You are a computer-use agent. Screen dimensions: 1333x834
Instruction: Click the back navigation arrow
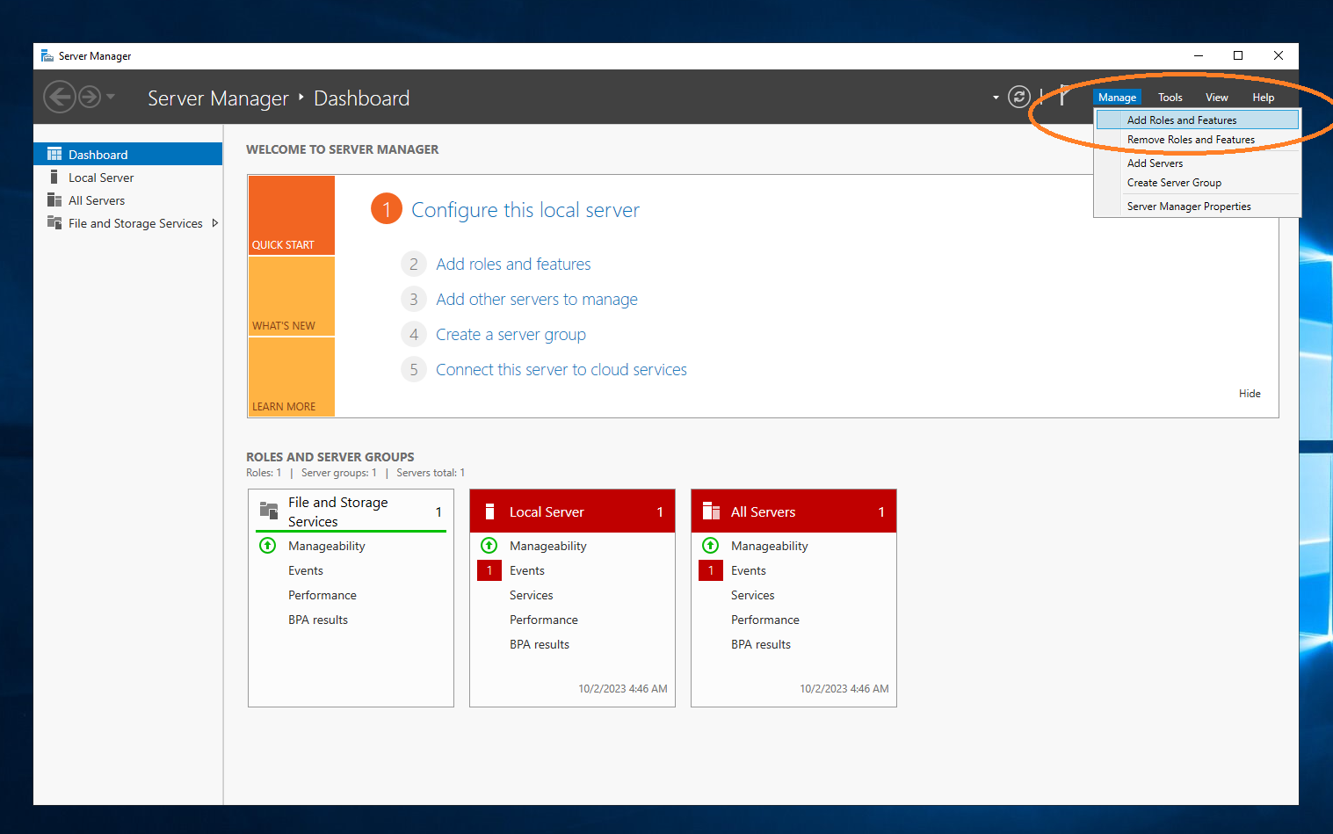(x=60, y=97)
